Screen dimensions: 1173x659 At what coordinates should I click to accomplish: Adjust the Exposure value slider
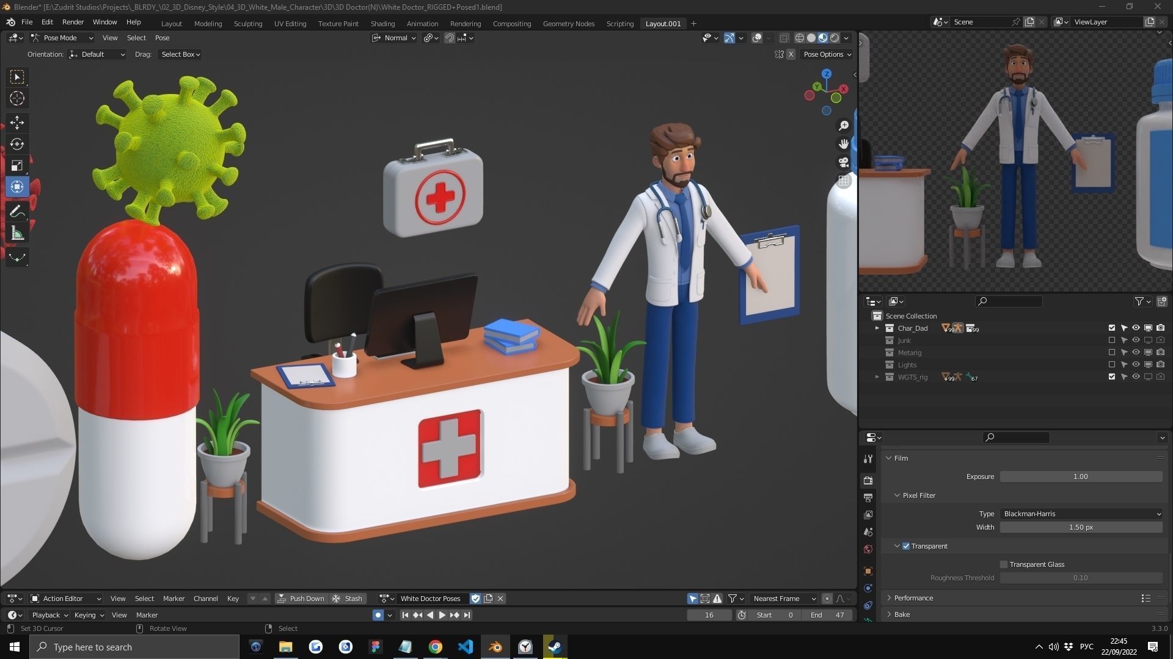click(1080, 477)
